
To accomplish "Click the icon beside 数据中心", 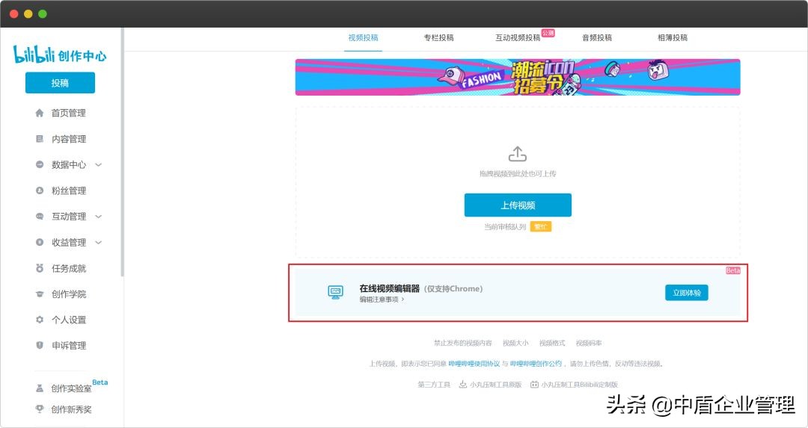I will coord(40,164).
